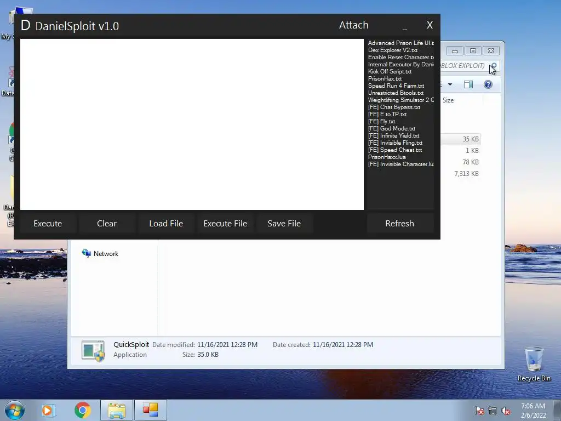This screenshot has width=561, height=421.
Task: Open Windows Media Player from taskbar
Action: click(48, 410)
